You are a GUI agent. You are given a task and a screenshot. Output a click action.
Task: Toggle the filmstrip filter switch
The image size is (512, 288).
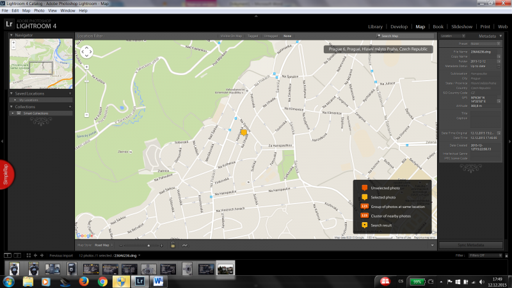tap(506, 255)
